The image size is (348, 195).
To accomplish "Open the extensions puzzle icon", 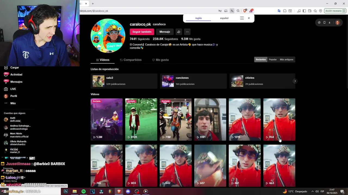I will [x=285, y=11].
